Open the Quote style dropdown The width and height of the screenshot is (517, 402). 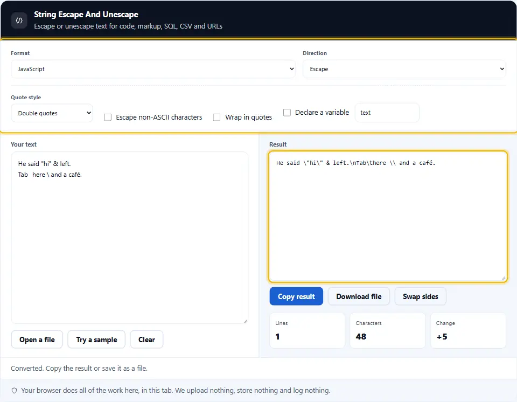click(x=52, y=113)
